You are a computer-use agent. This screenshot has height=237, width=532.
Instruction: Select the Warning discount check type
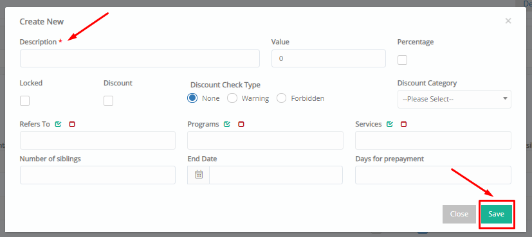pyautogui.click(x=232, y=98)
